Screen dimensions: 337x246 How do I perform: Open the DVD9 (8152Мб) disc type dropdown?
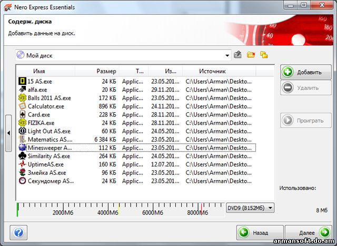tap(250, 208)
